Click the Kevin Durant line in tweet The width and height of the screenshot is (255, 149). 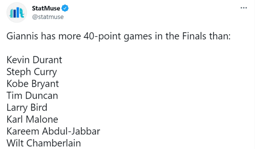(x=34, y=60)
